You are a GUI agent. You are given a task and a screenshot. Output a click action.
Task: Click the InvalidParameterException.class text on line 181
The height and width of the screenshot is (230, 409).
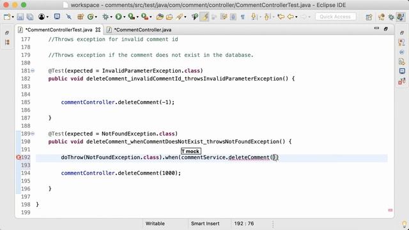pyautogui.click(x=151, y=71)
